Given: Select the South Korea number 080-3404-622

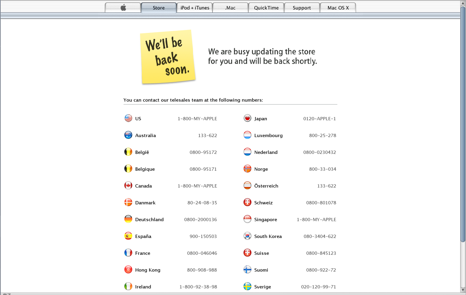Looking at the screenshot, I should 320,237.
